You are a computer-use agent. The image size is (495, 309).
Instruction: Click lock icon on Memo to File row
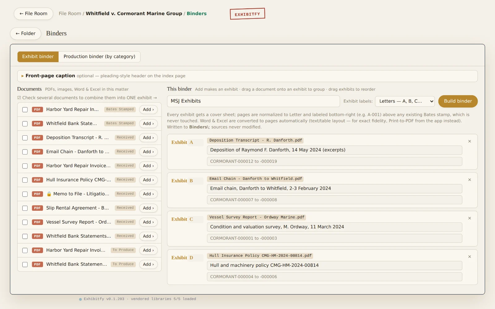[49, 194]
